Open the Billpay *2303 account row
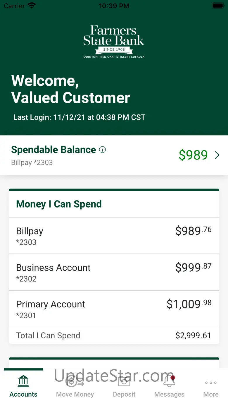 114,236
